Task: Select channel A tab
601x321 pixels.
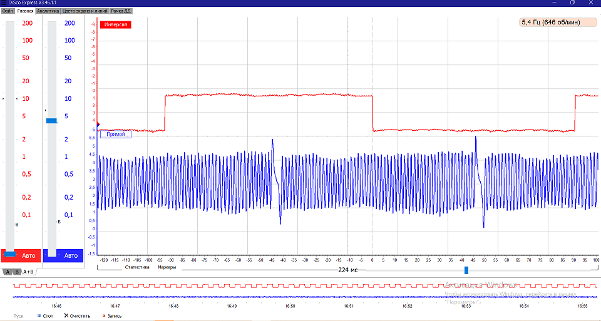Action: coord(8,272)
